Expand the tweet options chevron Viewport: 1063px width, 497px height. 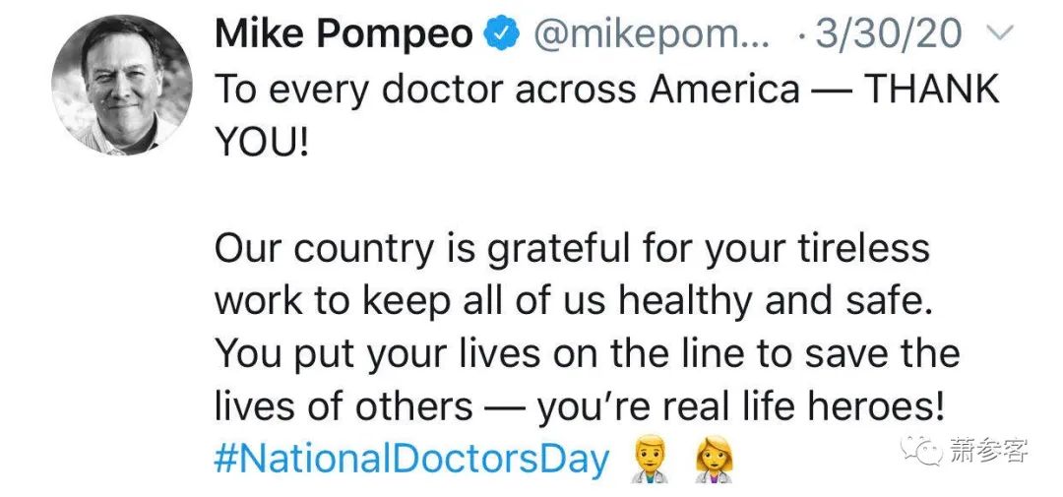coord(998,35)
